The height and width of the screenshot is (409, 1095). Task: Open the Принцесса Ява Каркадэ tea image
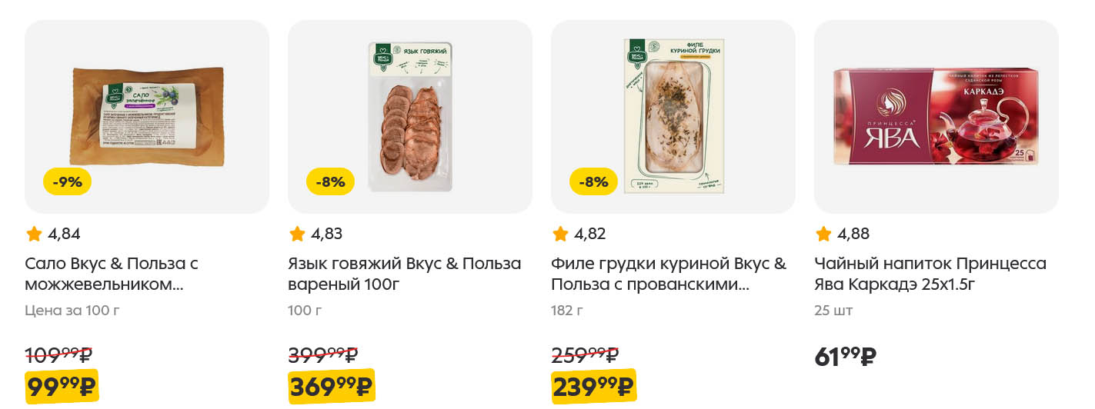(x=936, y=115)
